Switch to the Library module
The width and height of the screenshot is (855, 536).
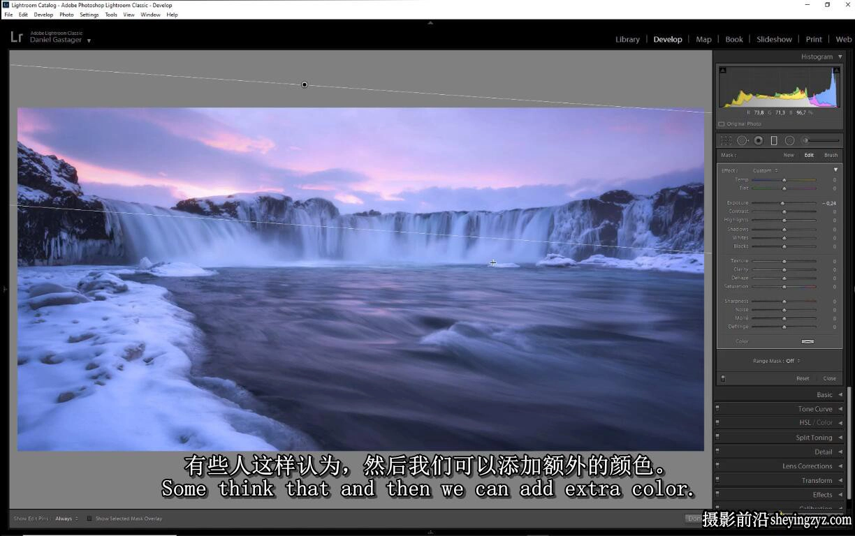click(x=627, y=40)
